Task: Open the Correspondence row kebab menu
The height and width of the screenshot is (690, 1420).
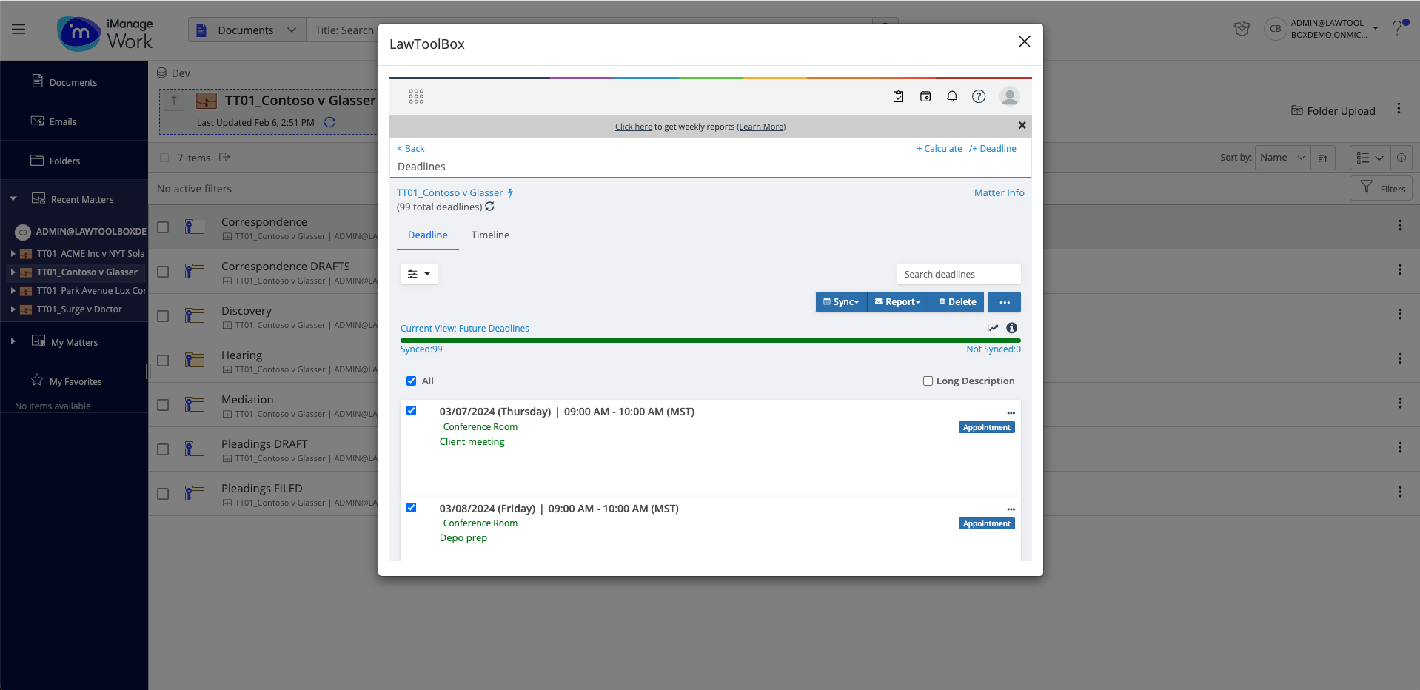Action: (x=1400, y=225)
